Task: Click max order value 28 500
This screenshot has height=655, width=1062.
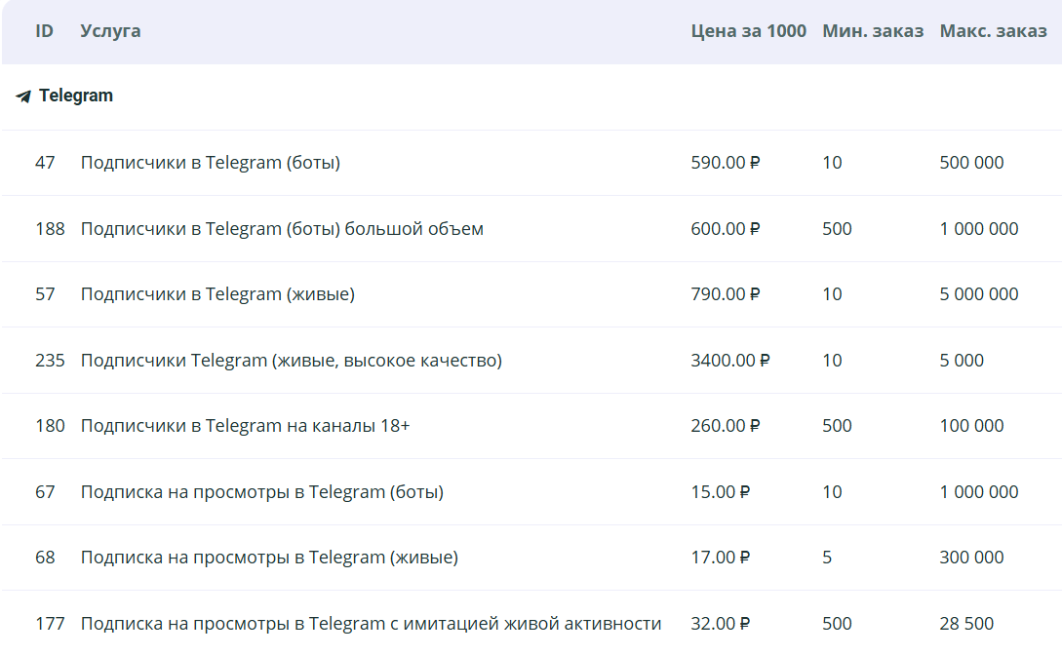Action: tap(966, 623)
